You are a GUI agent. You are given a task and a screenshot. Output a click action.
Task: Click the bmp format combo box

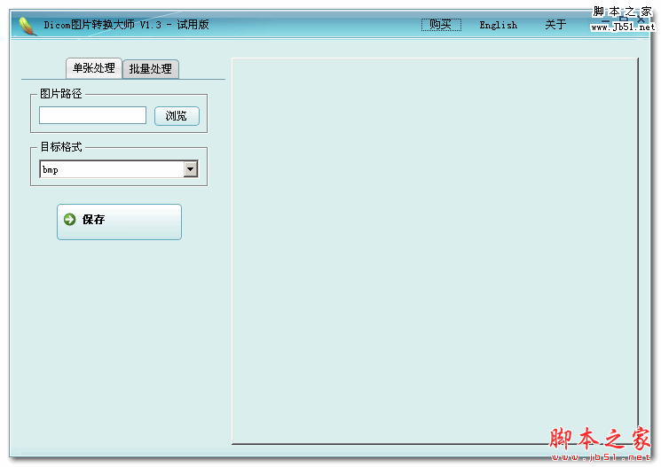coord(119,169)
